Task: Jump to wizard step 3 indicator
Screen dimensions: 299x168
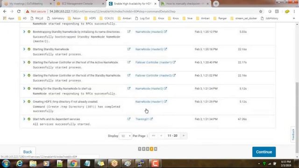Action: [148, 149]
